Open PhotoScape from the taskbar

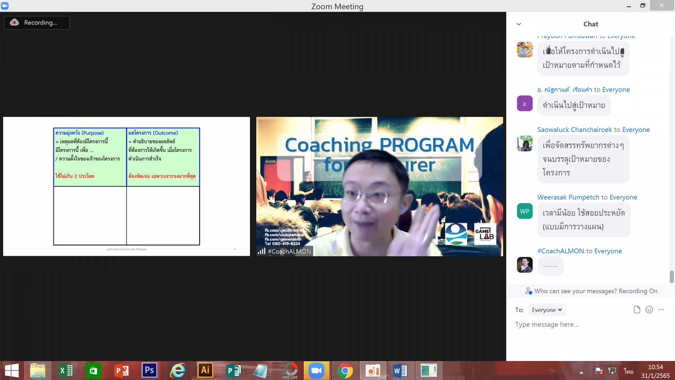point(290,370)
